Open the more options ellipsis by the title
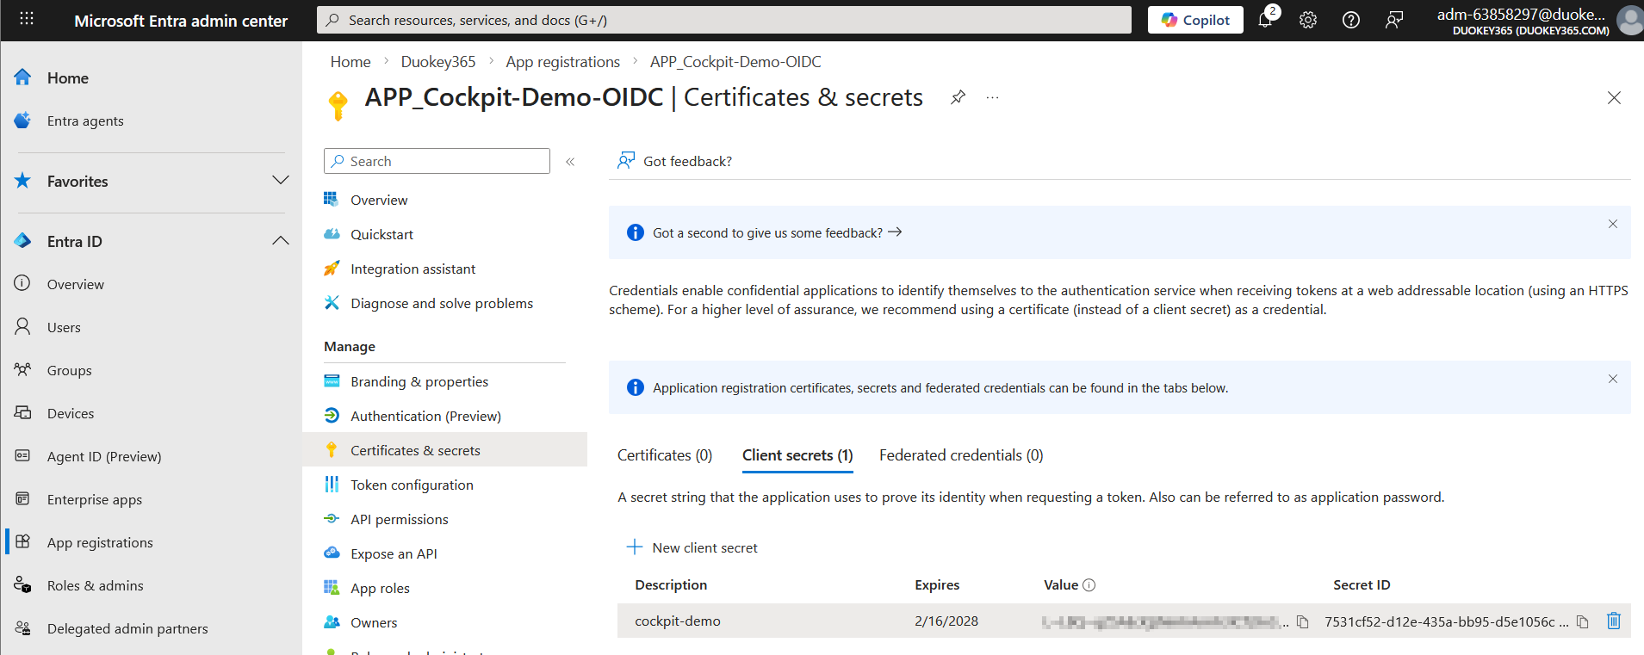Image resolution: width=1644 pixels, height=655 pixels. pos(992,97)
